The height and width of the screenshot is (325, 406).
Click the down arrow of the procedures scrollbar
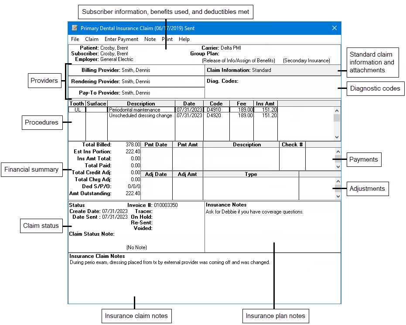(x=337, y=137)
